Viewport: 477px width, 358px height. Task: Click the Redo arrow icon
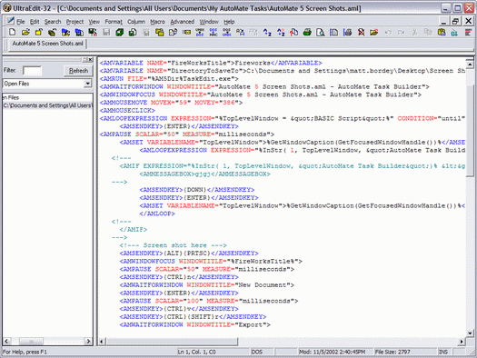402,32
